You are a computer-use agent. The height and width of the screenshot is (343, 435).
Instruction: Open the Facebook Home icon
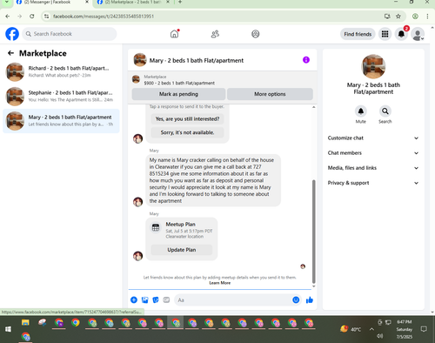point(174,34)
